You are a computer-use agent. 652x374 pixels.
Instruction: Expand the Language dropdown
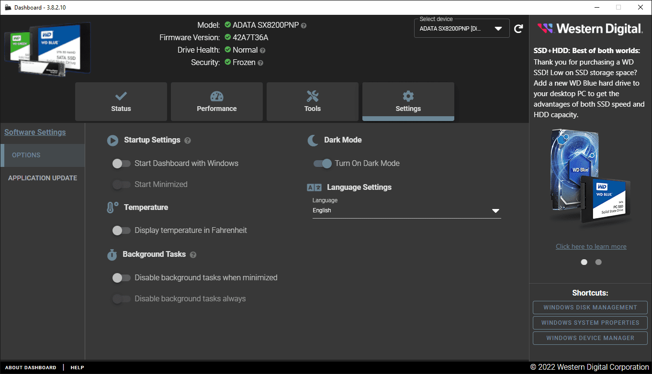point(406,210)
